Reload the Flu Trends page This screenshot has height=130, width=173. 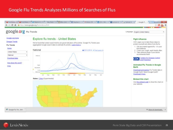[x=12, y=25]
